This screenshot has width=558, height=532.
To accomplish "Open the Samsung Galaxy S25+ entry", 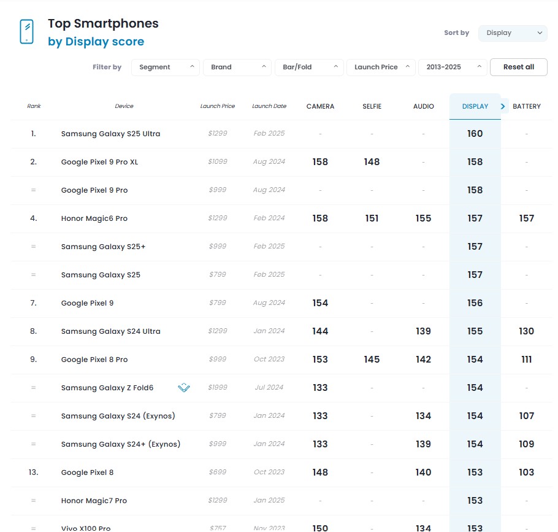I will [103, 247].
